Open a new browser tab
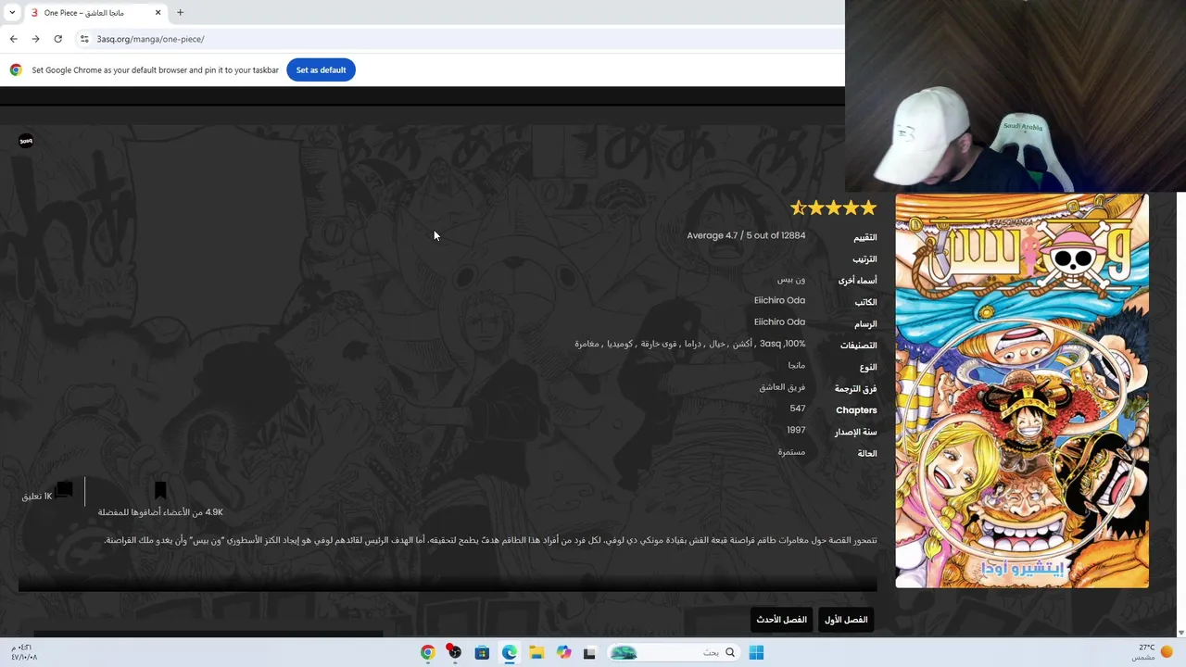 [x=180, y=13]
